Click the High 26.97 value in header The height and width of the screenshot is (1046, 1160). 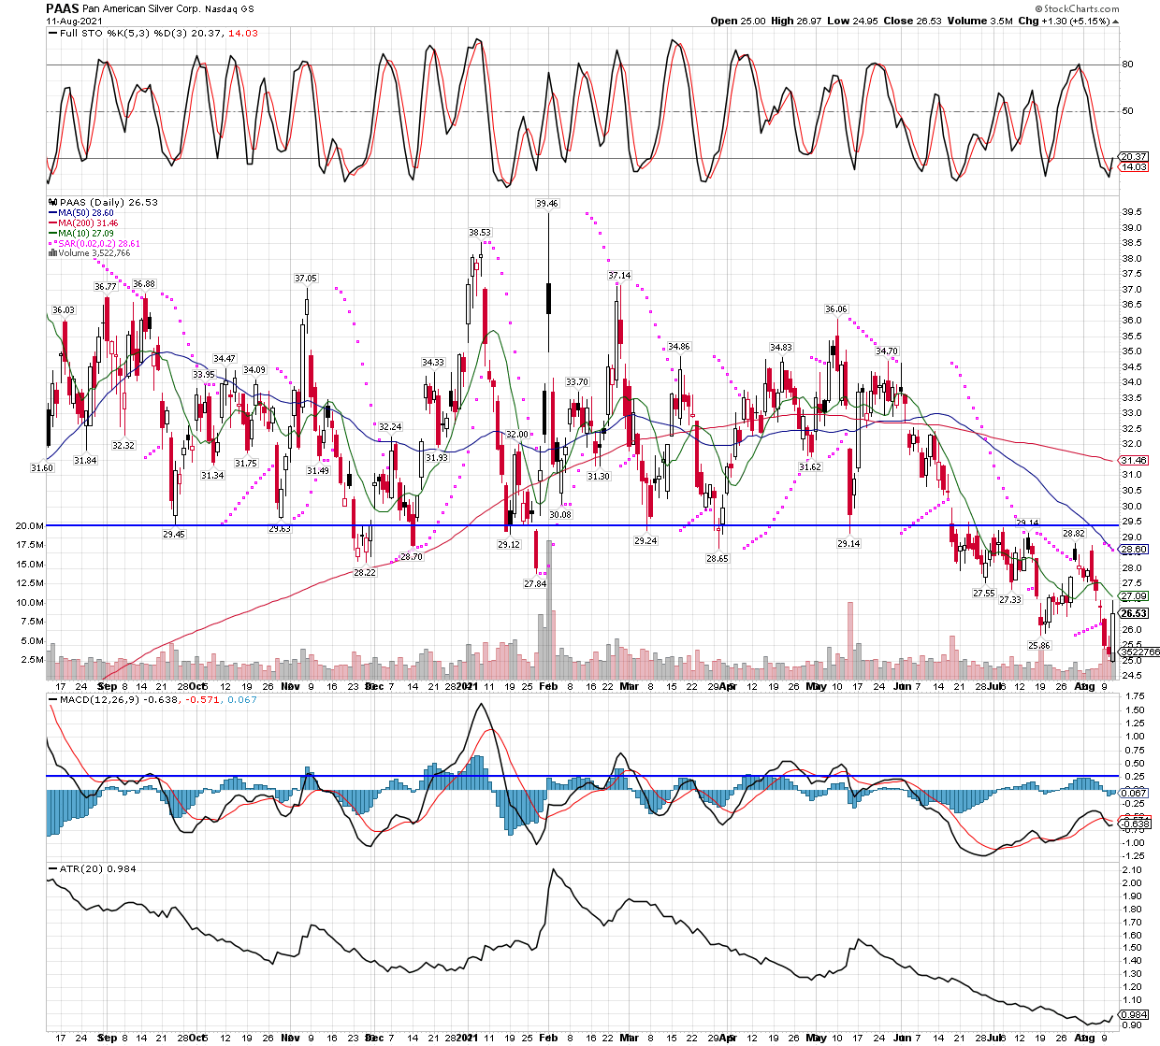(x=796, y=21)
